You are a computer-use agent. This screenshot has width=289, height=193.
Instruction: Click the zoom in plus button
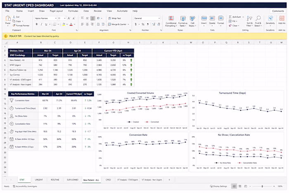point(274,186)
